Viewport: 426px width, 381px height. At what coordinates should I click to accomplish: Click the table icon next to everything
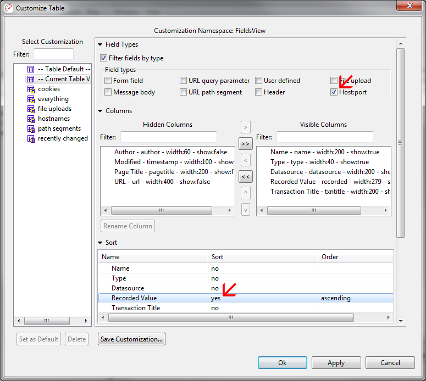tap(31, 99)
